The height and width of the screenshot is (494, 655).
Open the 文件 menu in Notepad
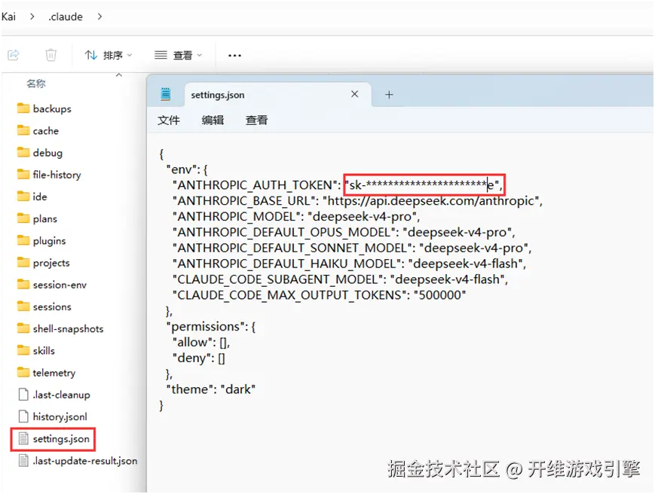pyautogui.click(x=168, y=120)
